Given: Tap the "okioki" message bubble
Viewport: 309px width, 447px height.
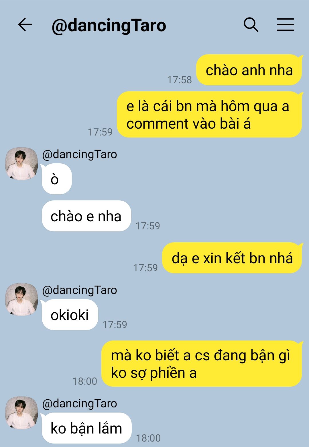Looking at the screenshot, I should [70, 315].
